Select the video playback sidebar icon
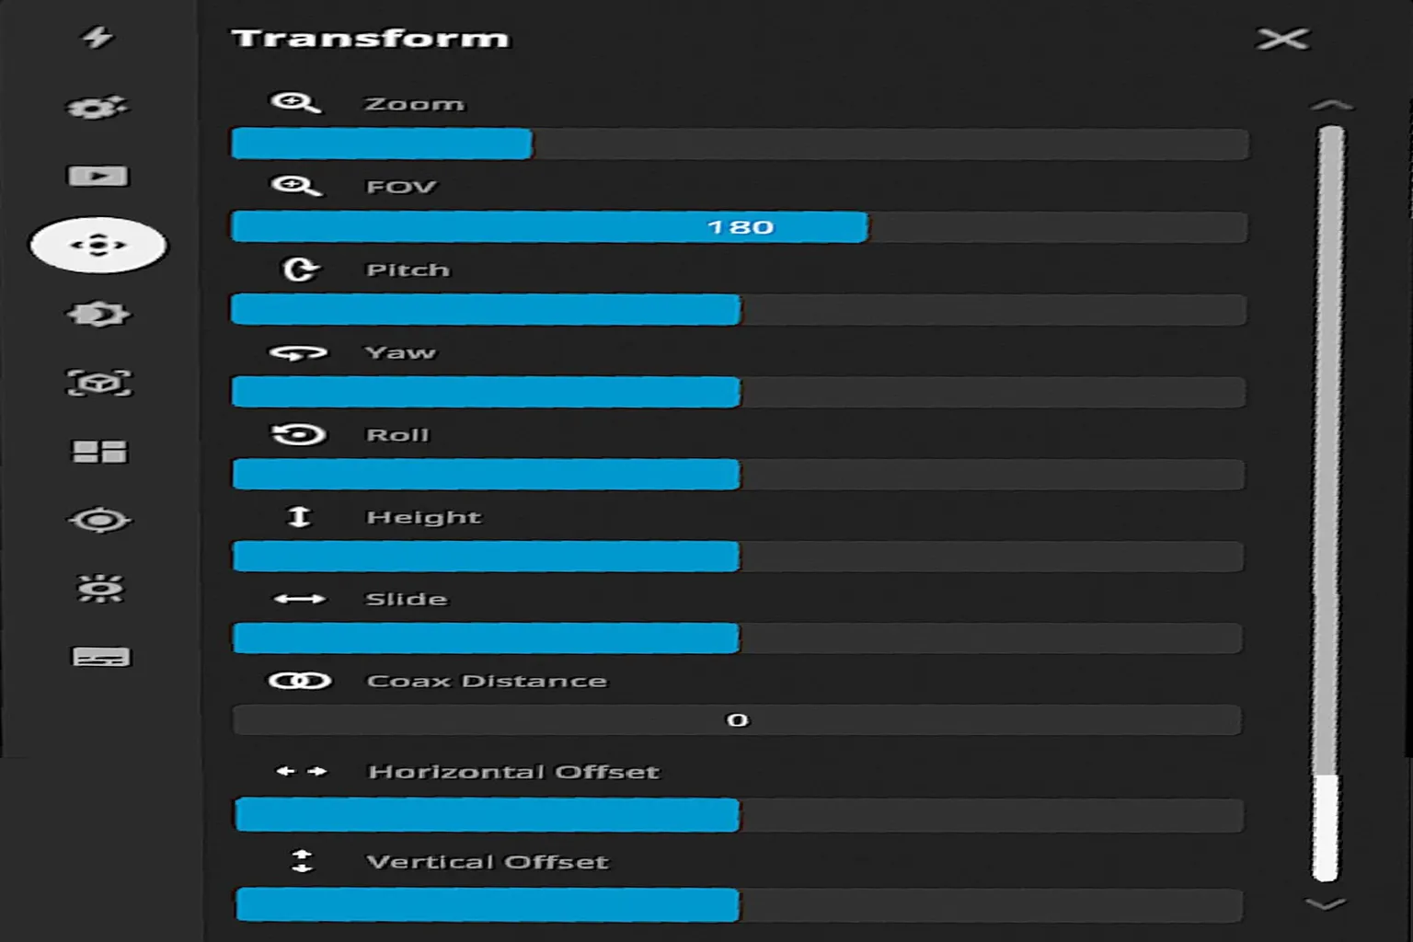This screenshot has height=942, width=1413. pos(98,176)
